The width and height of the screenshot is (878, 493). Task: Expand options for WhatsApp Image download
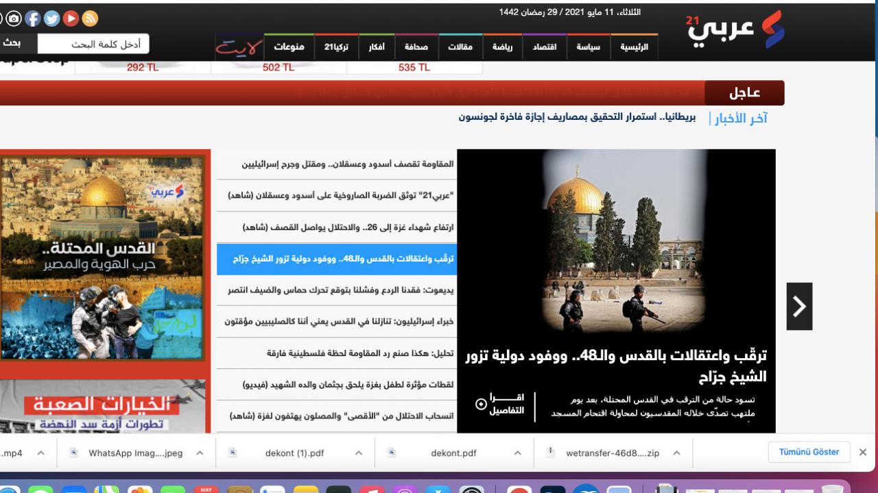(x=200, y=453)
